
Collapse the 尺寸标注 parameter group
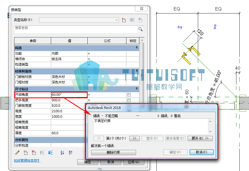click(x=137, y=88)
